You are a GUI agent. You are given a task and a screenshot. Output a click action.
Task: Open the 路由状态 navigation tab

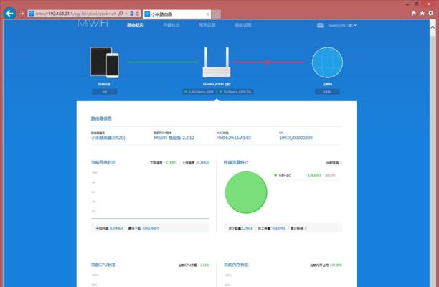click(x=136, y=25)
